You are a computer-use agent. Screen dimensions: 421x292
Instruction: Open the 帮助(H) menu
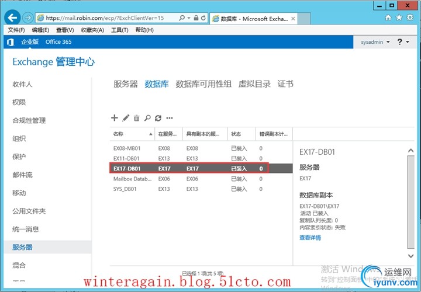click(x=144, y=30)
